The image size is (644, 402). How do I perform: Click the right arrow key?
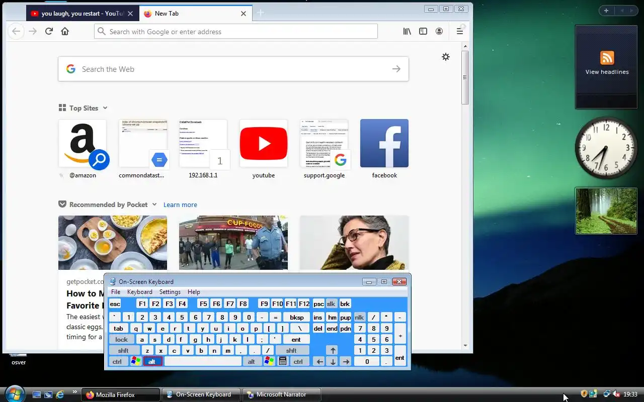pos(346,361)
